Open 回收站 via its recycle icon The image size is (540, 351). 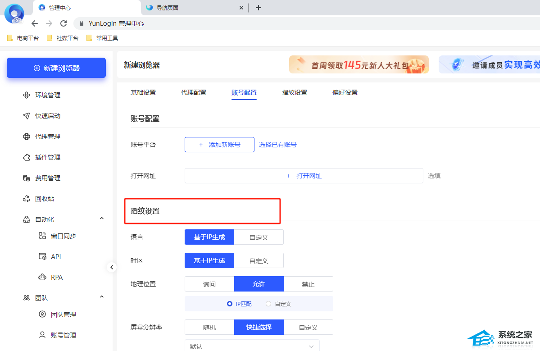click(x=27, y=199)
